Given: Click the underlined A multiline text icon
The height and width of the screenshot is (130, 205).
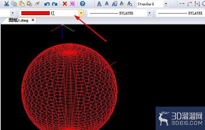Looking at the screenshot, I should tap(99, 4).
